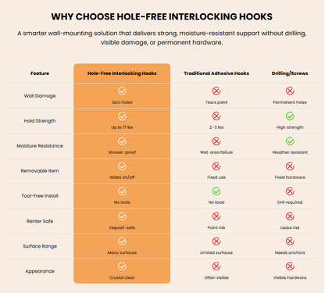Click the red X above 'Permanent holes'

coord(290,91)
